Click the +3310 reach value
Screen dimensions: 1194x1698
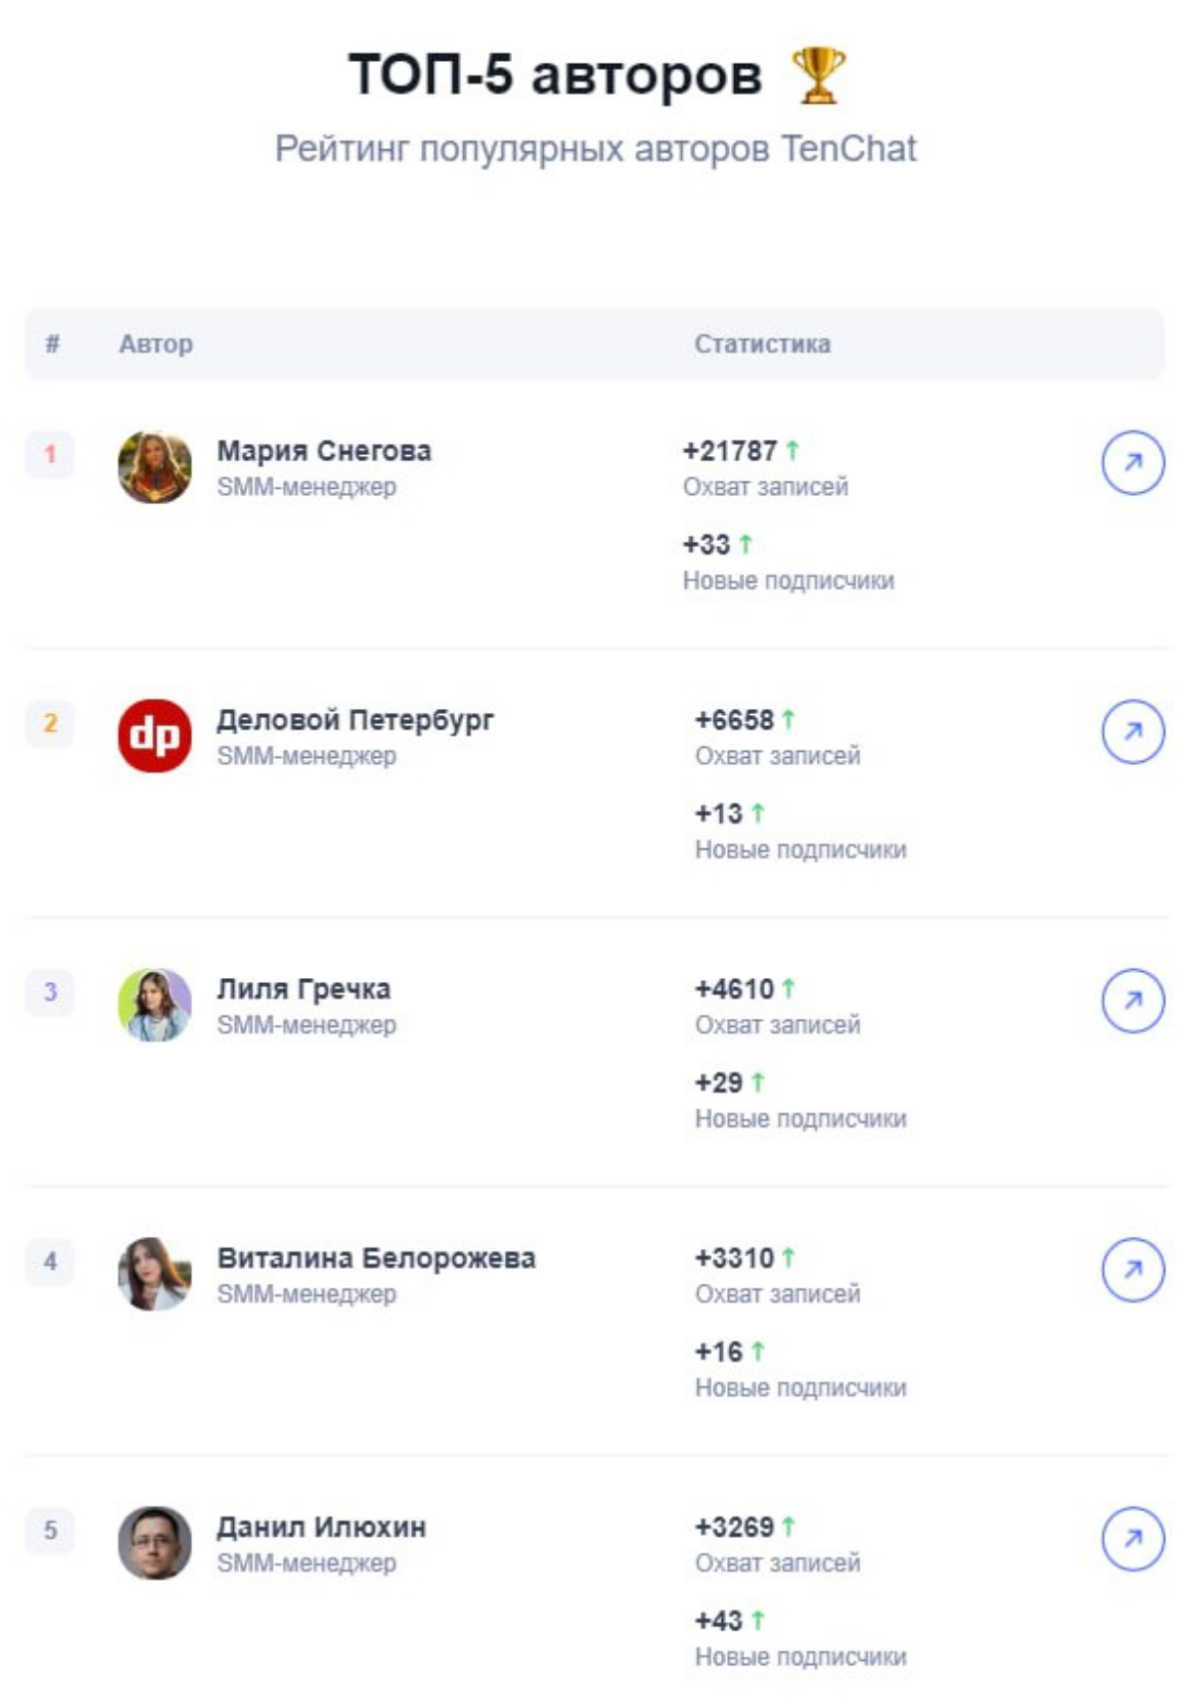tap(734, 1258)
